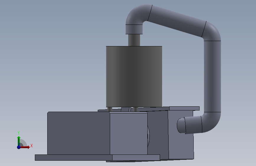Select the long vertical pipe section on the right
The image size is (256, 166).
click(212, 77)
